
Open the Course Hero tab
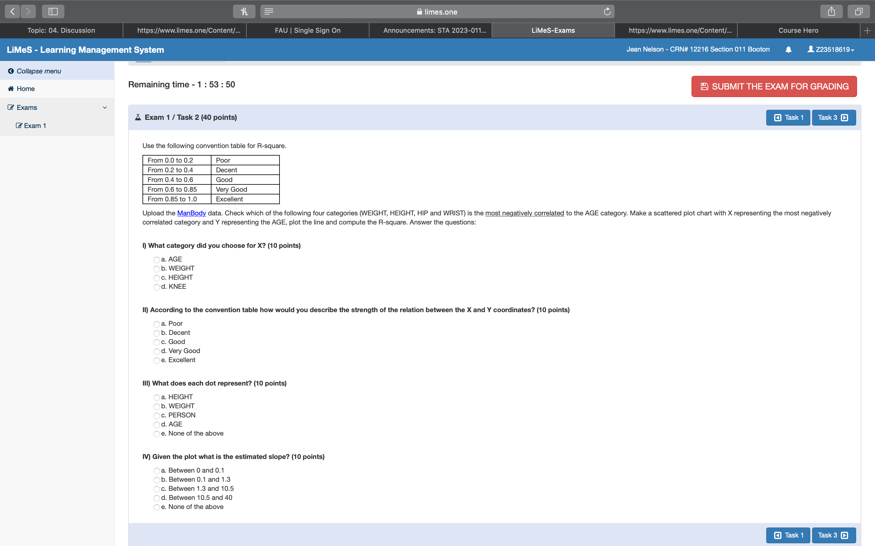[798, 30]
